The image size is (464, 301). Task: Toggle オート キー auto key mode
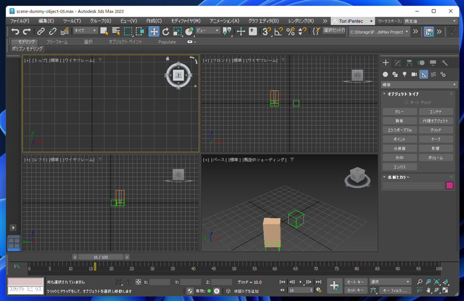355,282
